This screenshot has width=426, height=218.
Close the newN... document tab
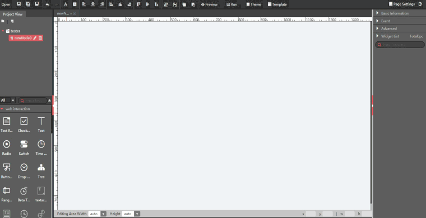tap(75, 13)
